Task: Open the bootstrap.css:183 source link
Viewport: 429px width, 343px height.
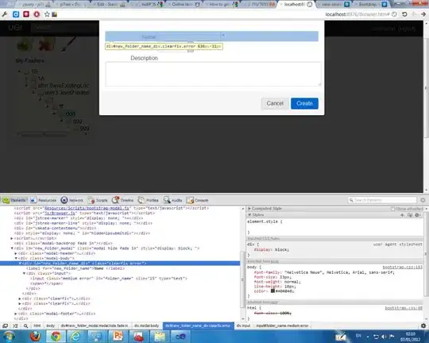Action: [402, 267]
